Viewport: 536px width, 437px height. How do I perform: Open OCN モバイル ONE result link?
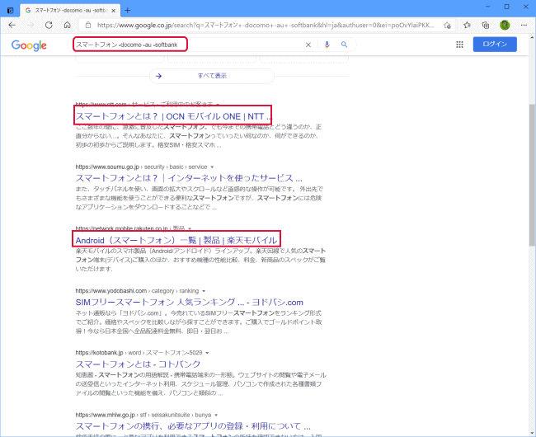point(174,116)
